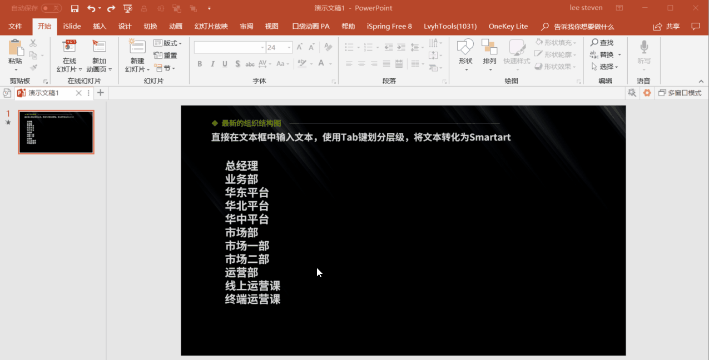Switch to the iSlide tab
The image size is (709, 360).
point(72,26)
